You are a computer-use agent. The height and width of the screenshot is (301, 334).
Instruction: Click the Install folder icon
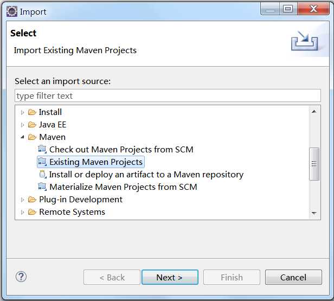coord(32,112)
